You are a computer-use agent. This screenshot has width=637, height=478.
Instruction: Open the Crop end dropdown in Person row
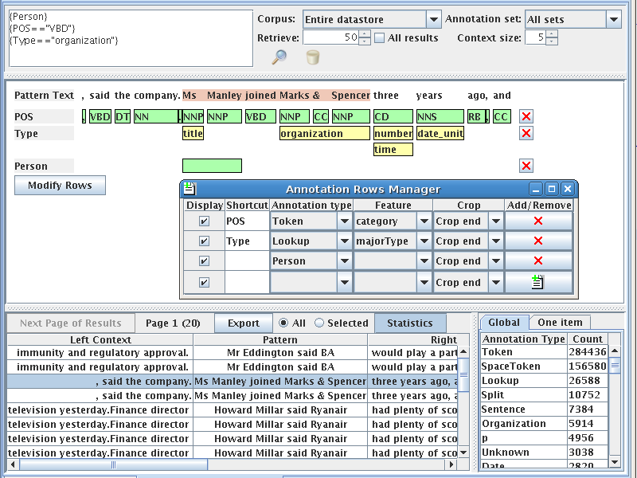(495, 261)
